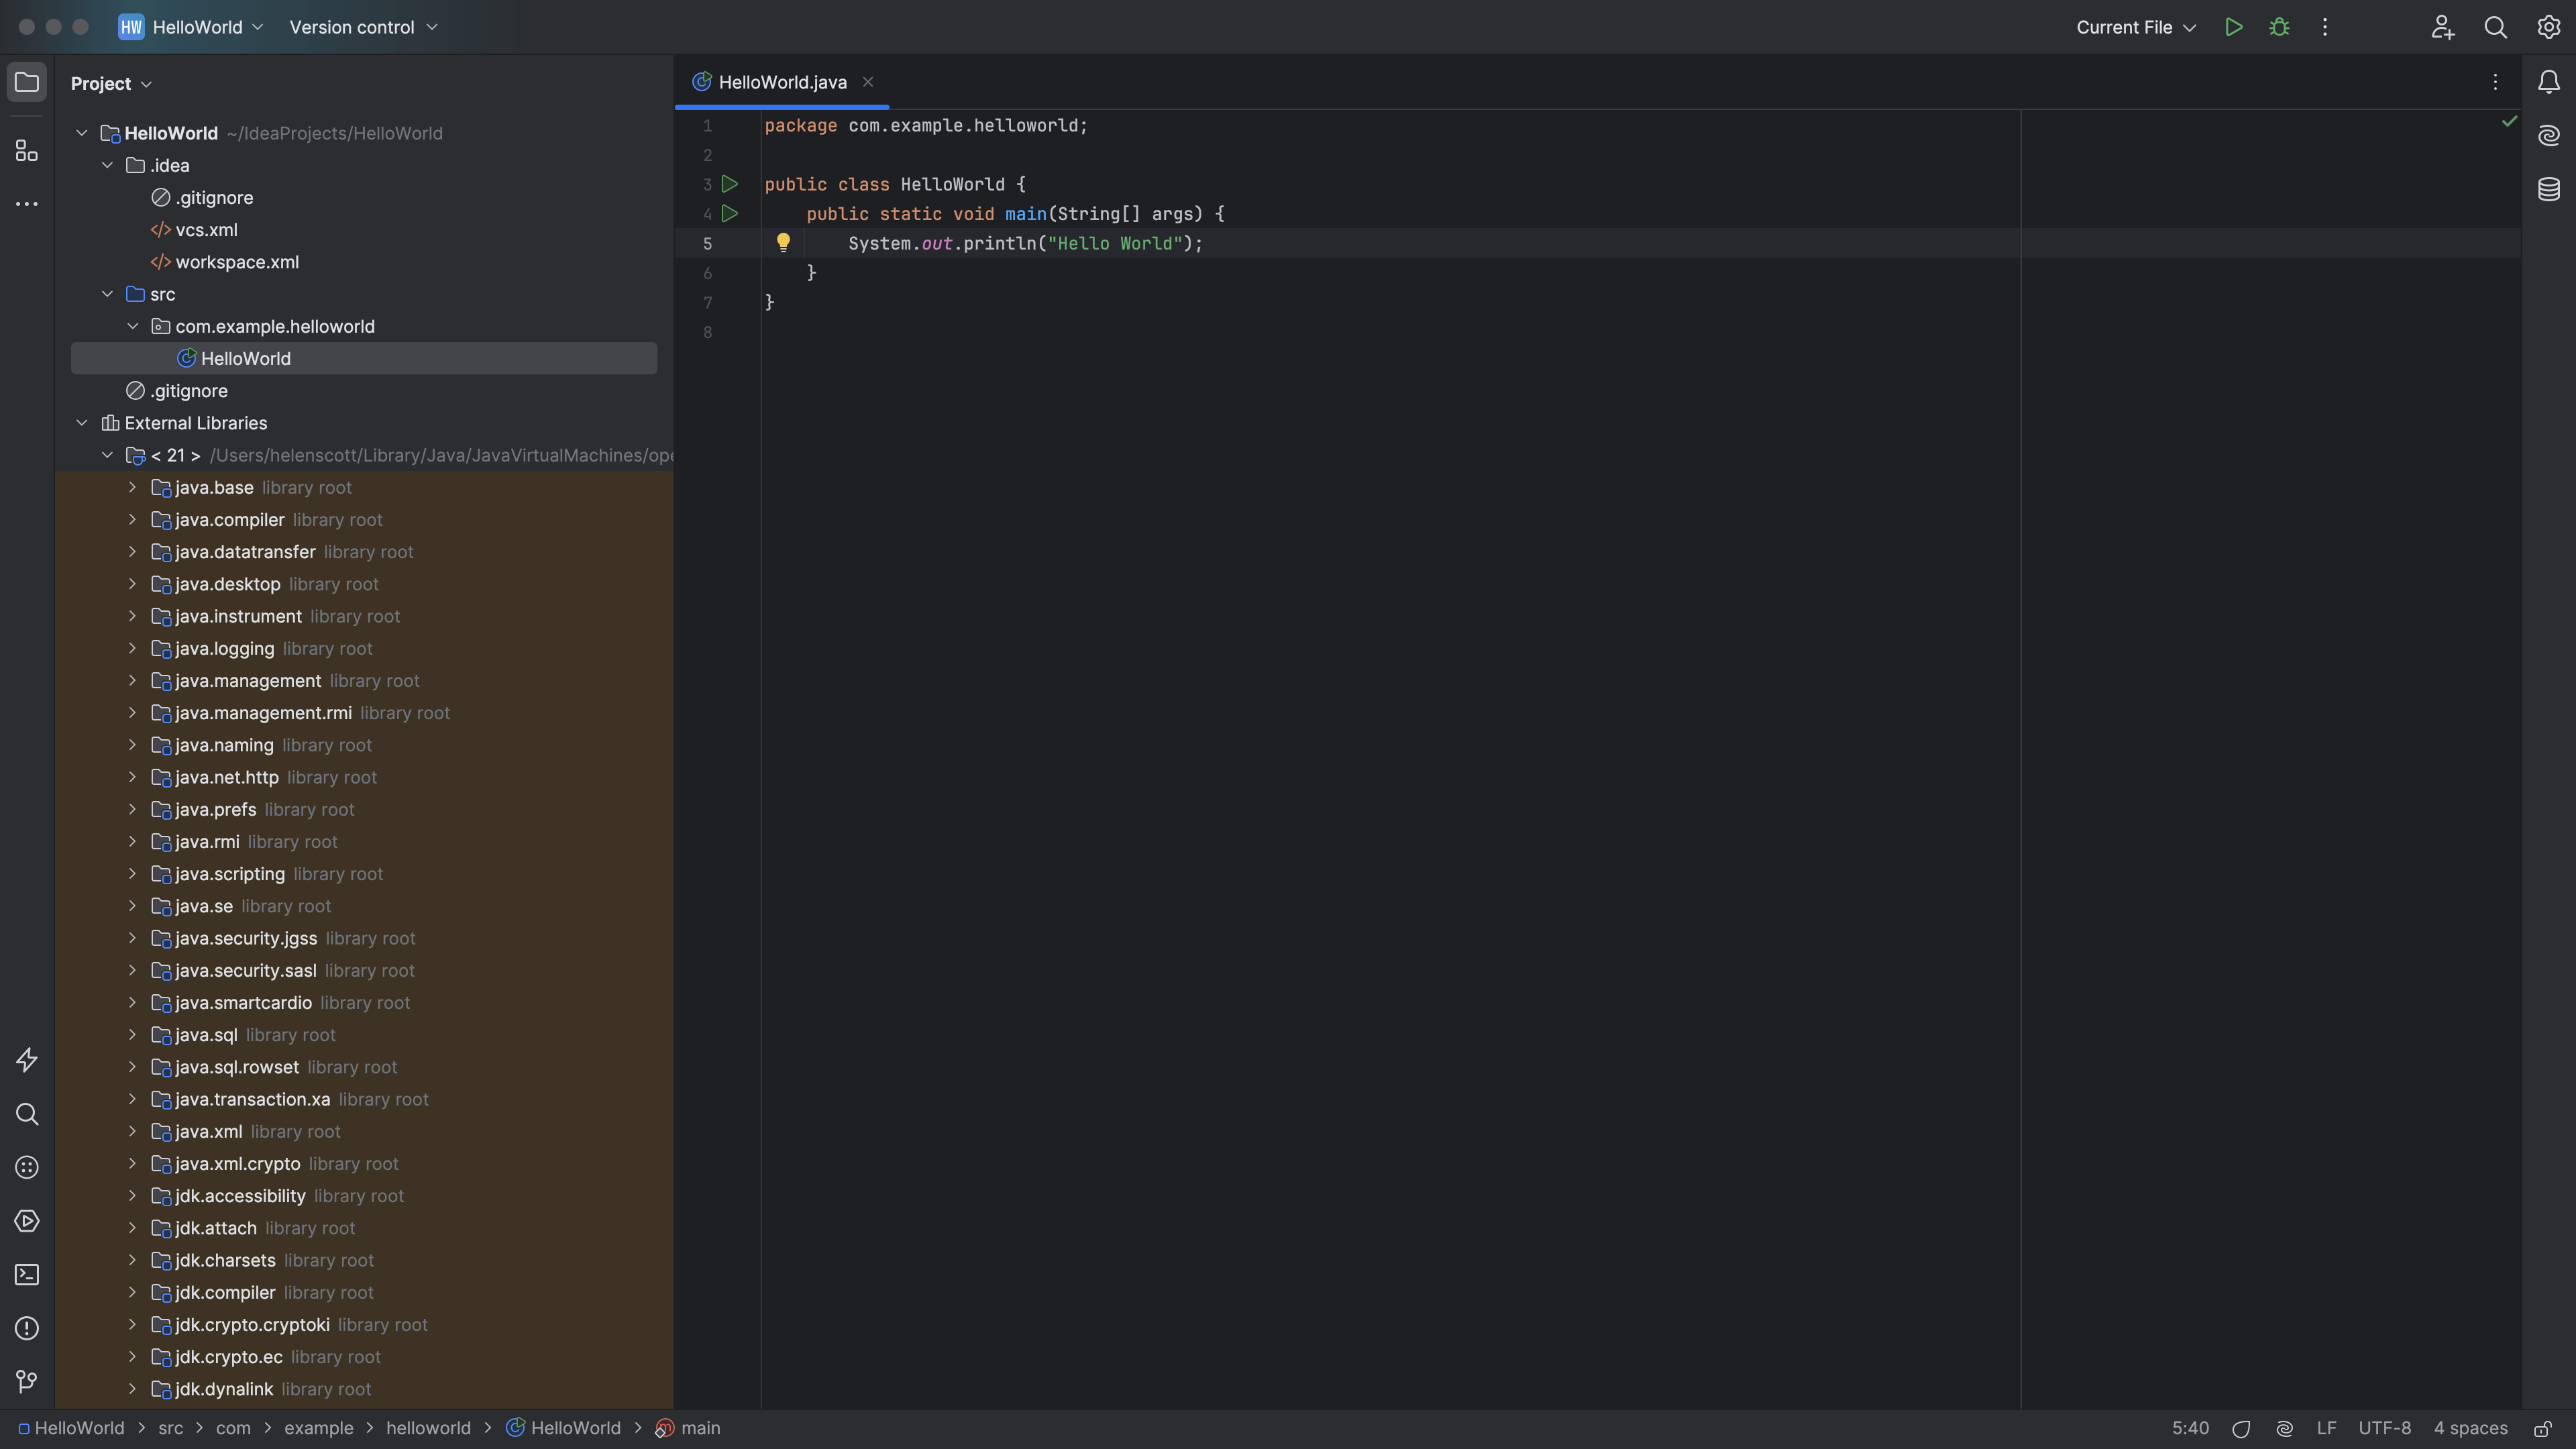Open the Current File run configuration dropdown

click(2135, 27)
